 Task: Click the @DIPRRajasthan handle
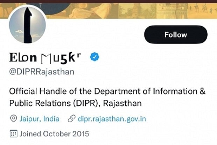(x=42, y=71)
